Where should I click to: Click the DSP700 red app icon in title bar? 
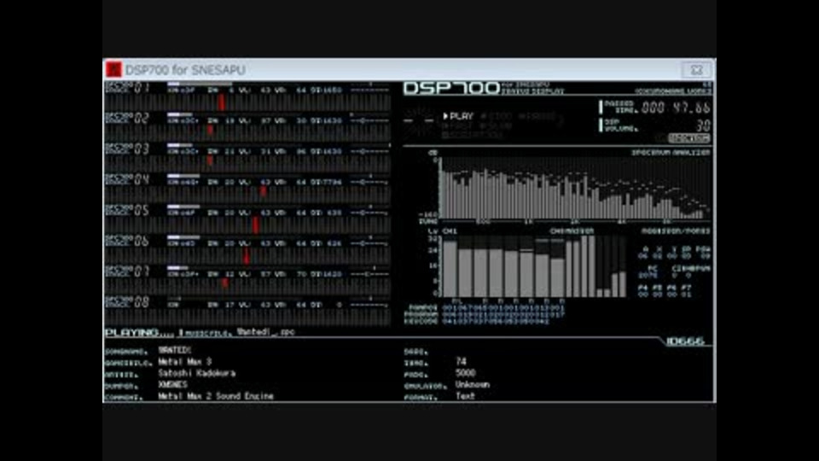point(113,69)
